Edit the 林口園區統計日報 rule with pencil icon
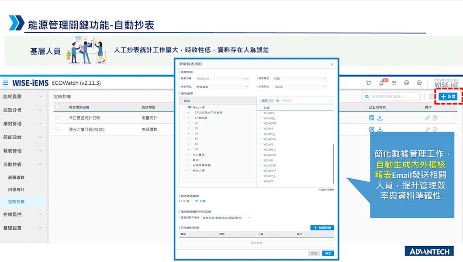The image size is (463, 262). pos(427,118)
